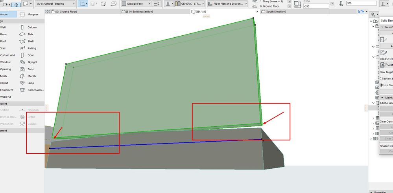
Task: Open the Structural - Bearing dropdown
Action: (x=55, y=4)
